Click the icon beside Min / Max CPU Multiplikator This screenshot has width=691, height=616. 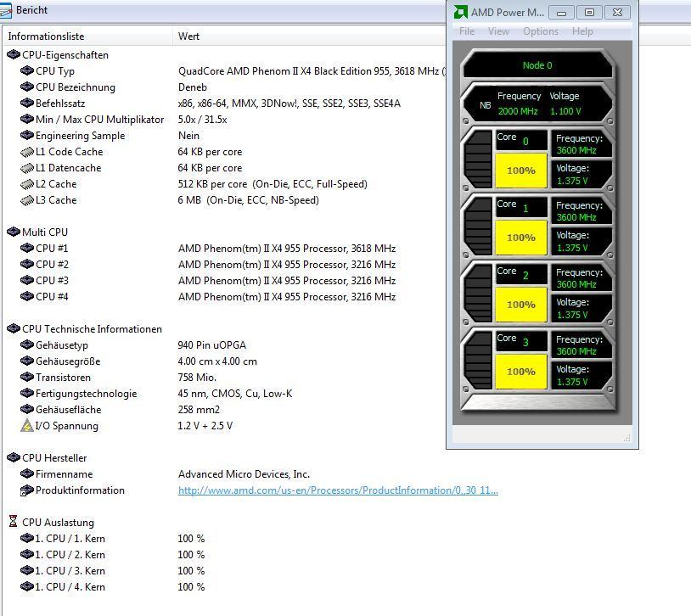tap(27, 119)
